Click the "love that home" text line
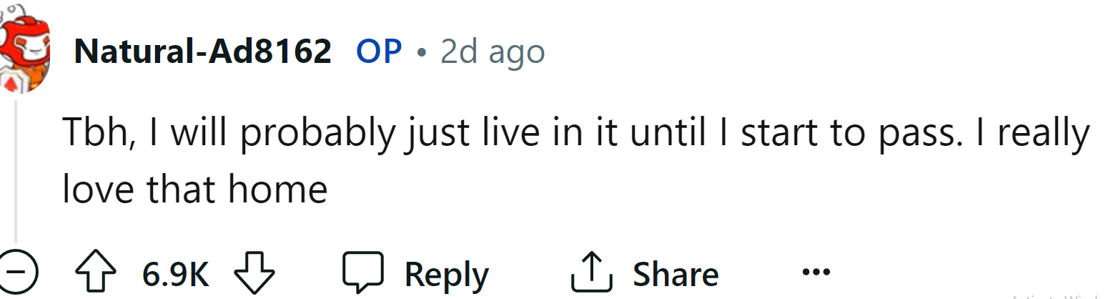Image resolution: width=1108 pixels, height=299 pixels. tap(194, 189)
